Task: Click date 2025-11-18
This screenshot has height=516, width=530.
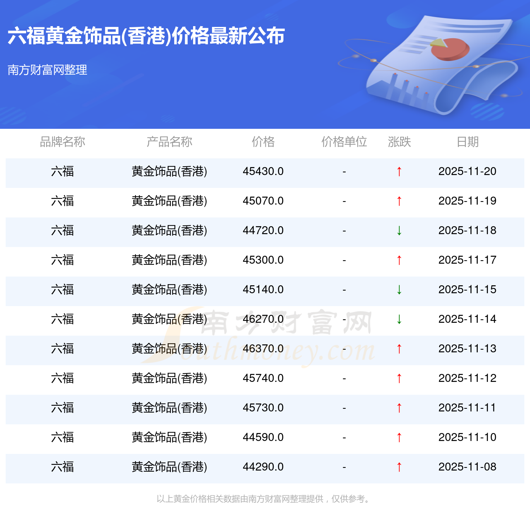Action: click(468, 230)
